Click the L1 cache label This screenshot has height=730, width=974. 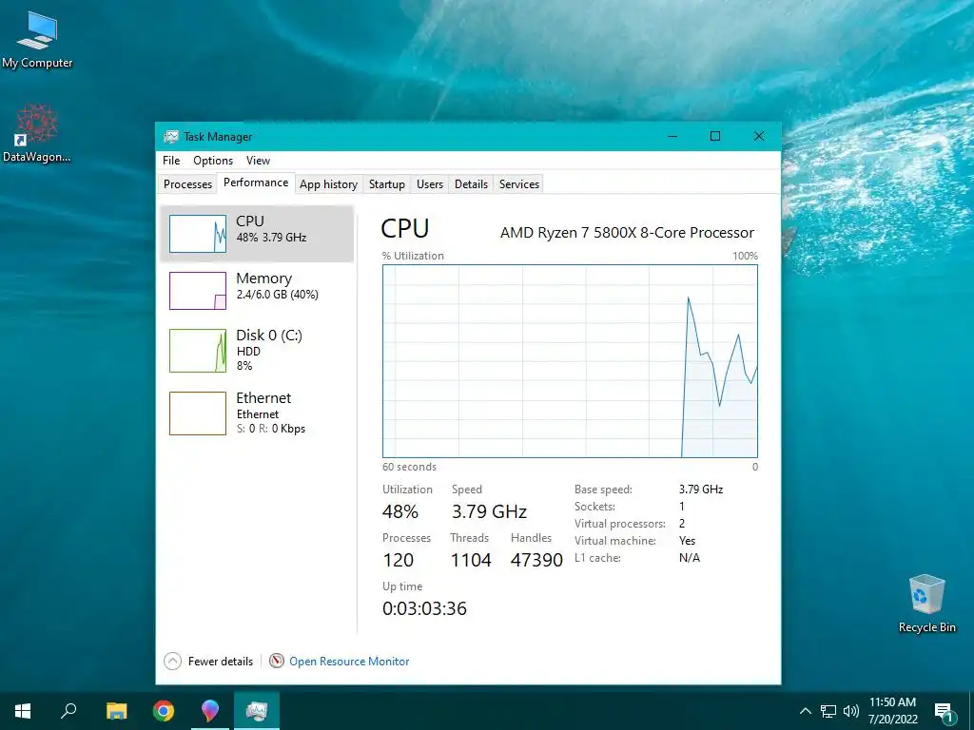tap(597, 557)
